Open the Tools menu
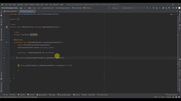Screen dimensions: 181x101 click(46, 4)
